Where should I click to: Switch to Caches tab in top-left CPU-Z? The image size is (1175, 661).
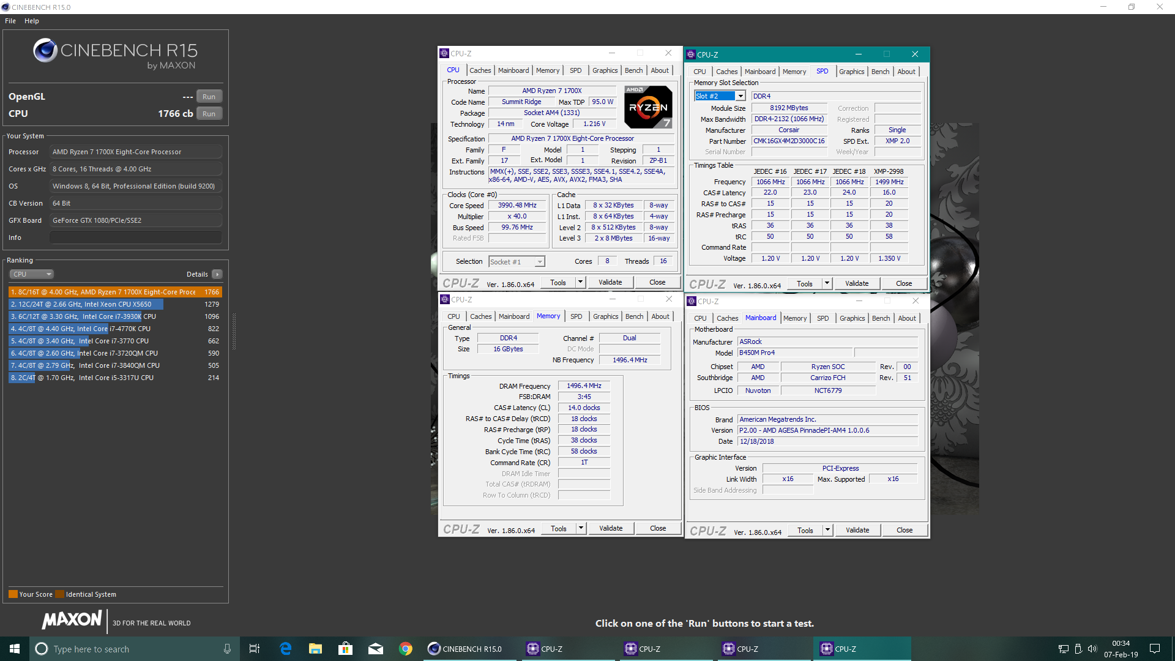[480, 70]
